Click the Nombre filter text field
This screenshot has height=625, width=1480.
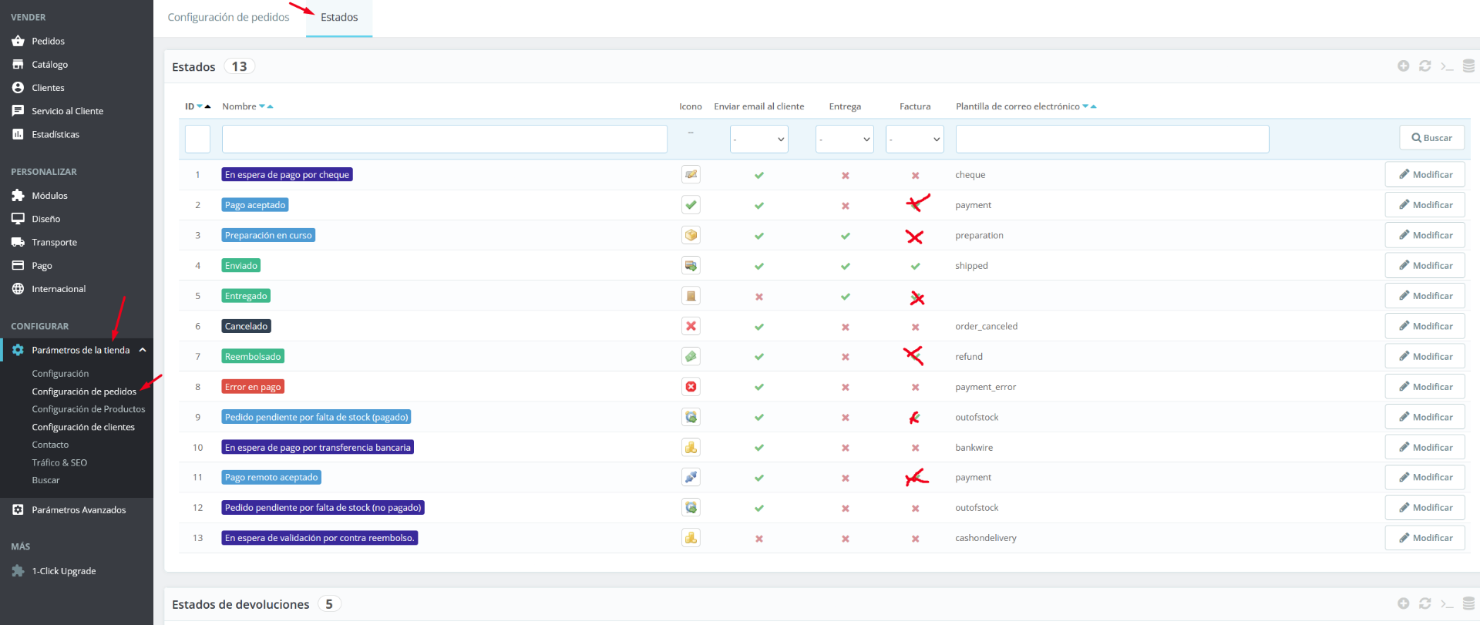444,139
